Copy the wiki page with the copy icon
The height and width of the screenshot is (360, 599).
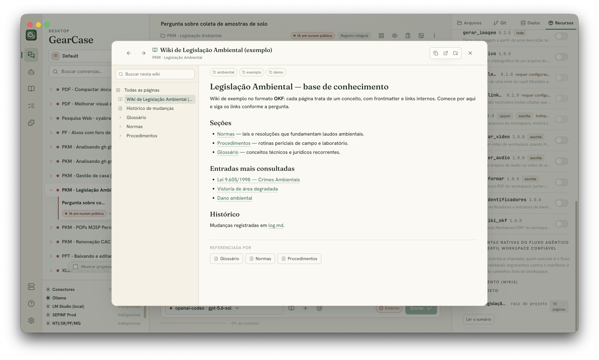tap(436, 53)
